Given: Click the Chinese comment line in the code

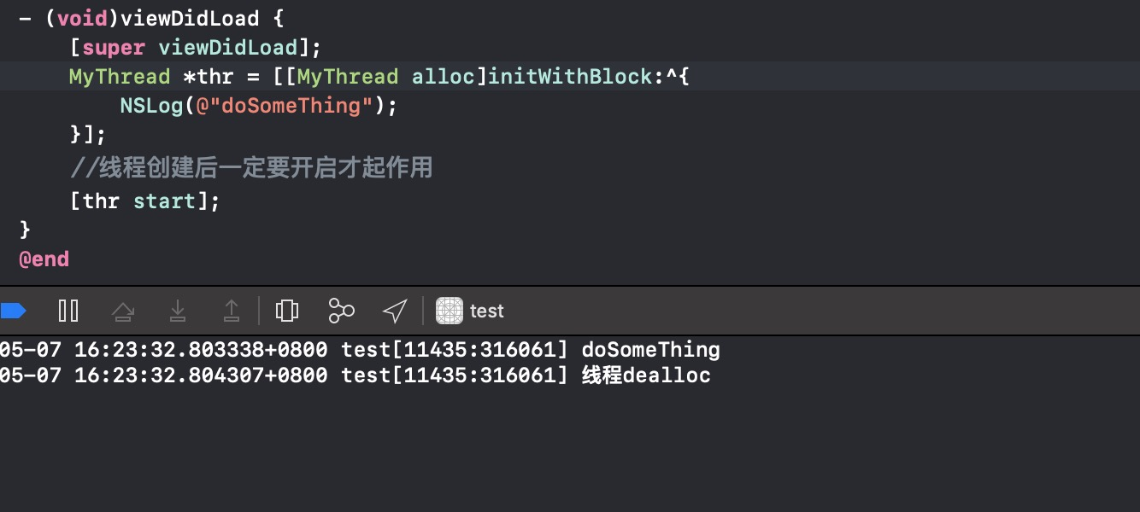Looking at the screenshot, I should tap(251, 167).
